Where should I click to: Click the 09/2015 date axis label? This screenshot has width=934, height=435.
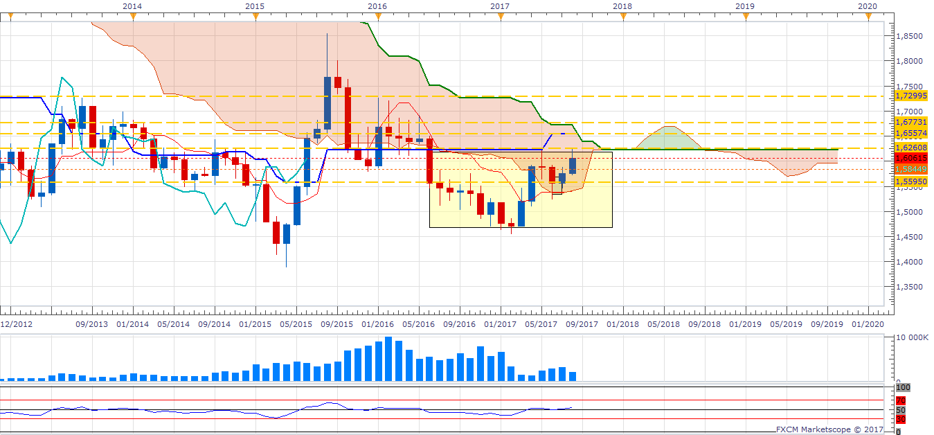tap(336, 324)
